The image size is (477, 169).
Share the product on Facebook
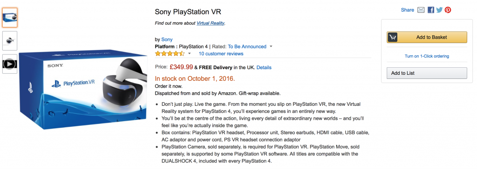[x=430, y=10]
